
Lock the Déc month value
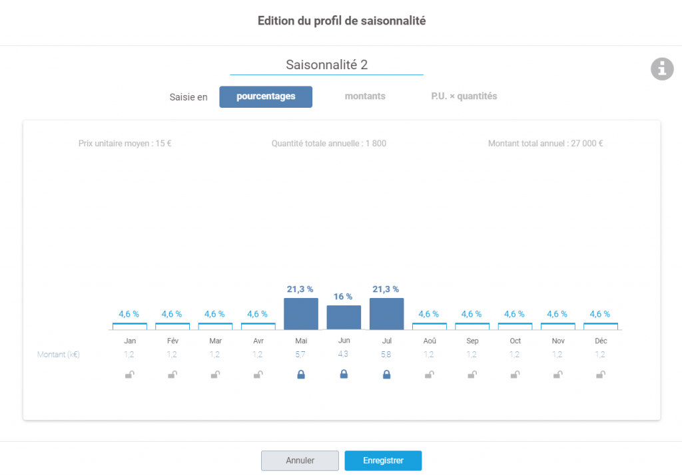point(601,374)
